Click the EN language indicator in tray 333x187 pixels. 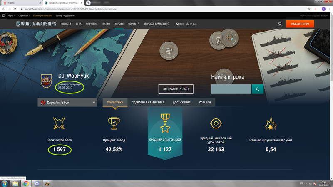(301, 183)
